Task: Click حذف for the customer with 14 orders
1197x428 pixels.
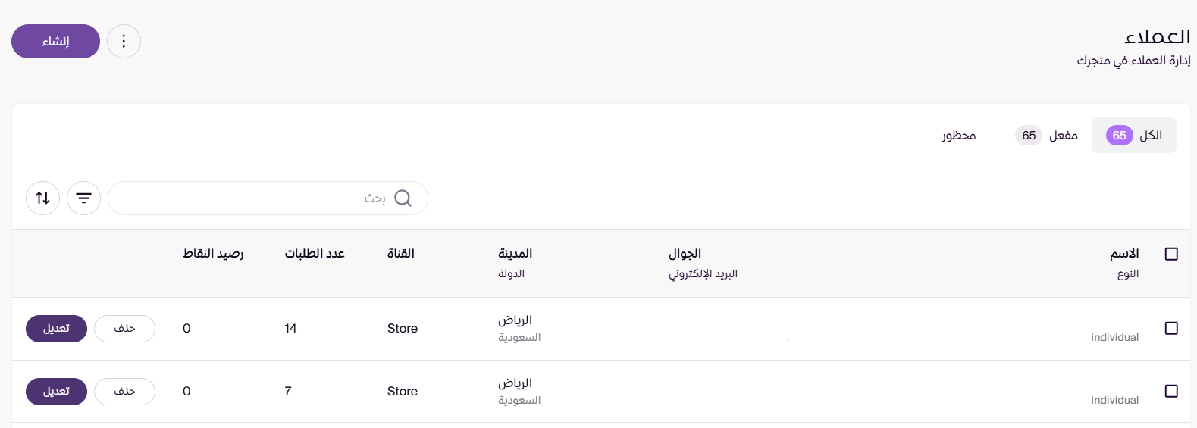Action: coord(124,329)
